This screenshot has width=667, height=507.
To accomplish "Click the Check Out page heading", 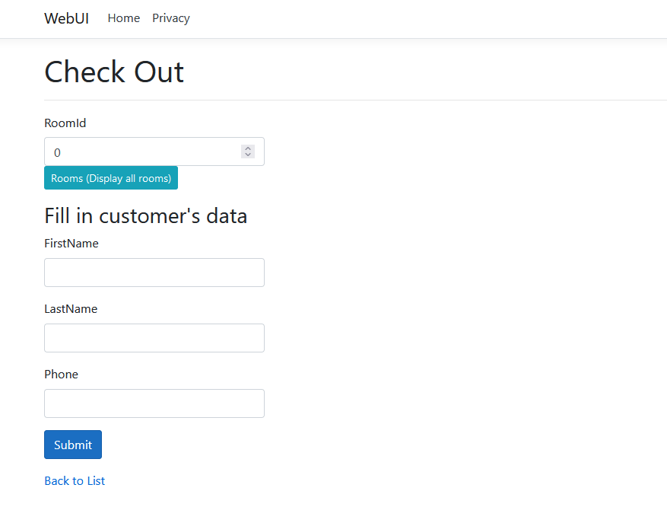I will click(x=113, y=72).
